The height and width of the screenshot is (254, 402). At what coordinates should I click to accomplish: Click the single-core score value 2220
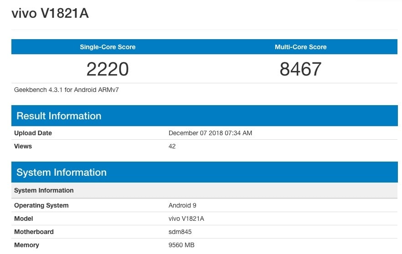pyautogui.click(x=108, y=69)
